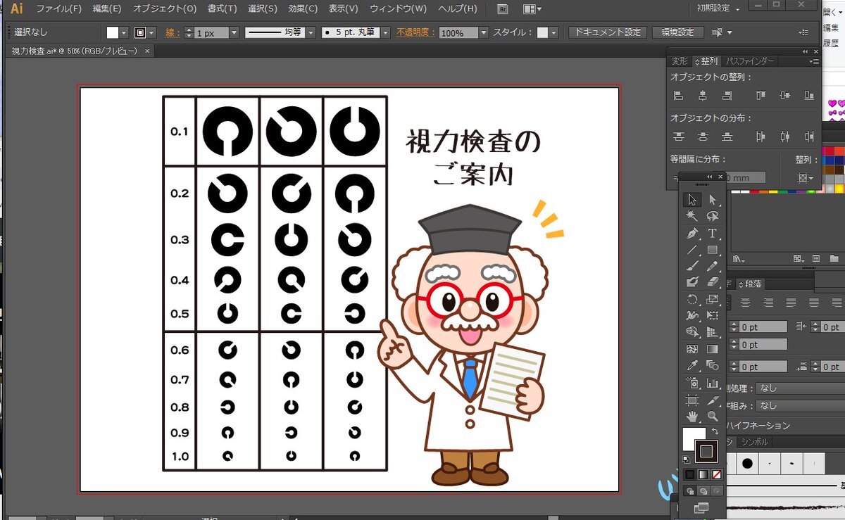Viewport: 845px width, 520px height.
Task: Choose the Line Segment tool
Action: click(693, 250)
